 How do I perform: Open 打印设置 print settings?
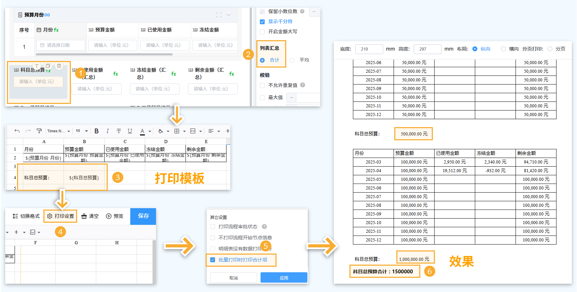(x=60, y=216)
